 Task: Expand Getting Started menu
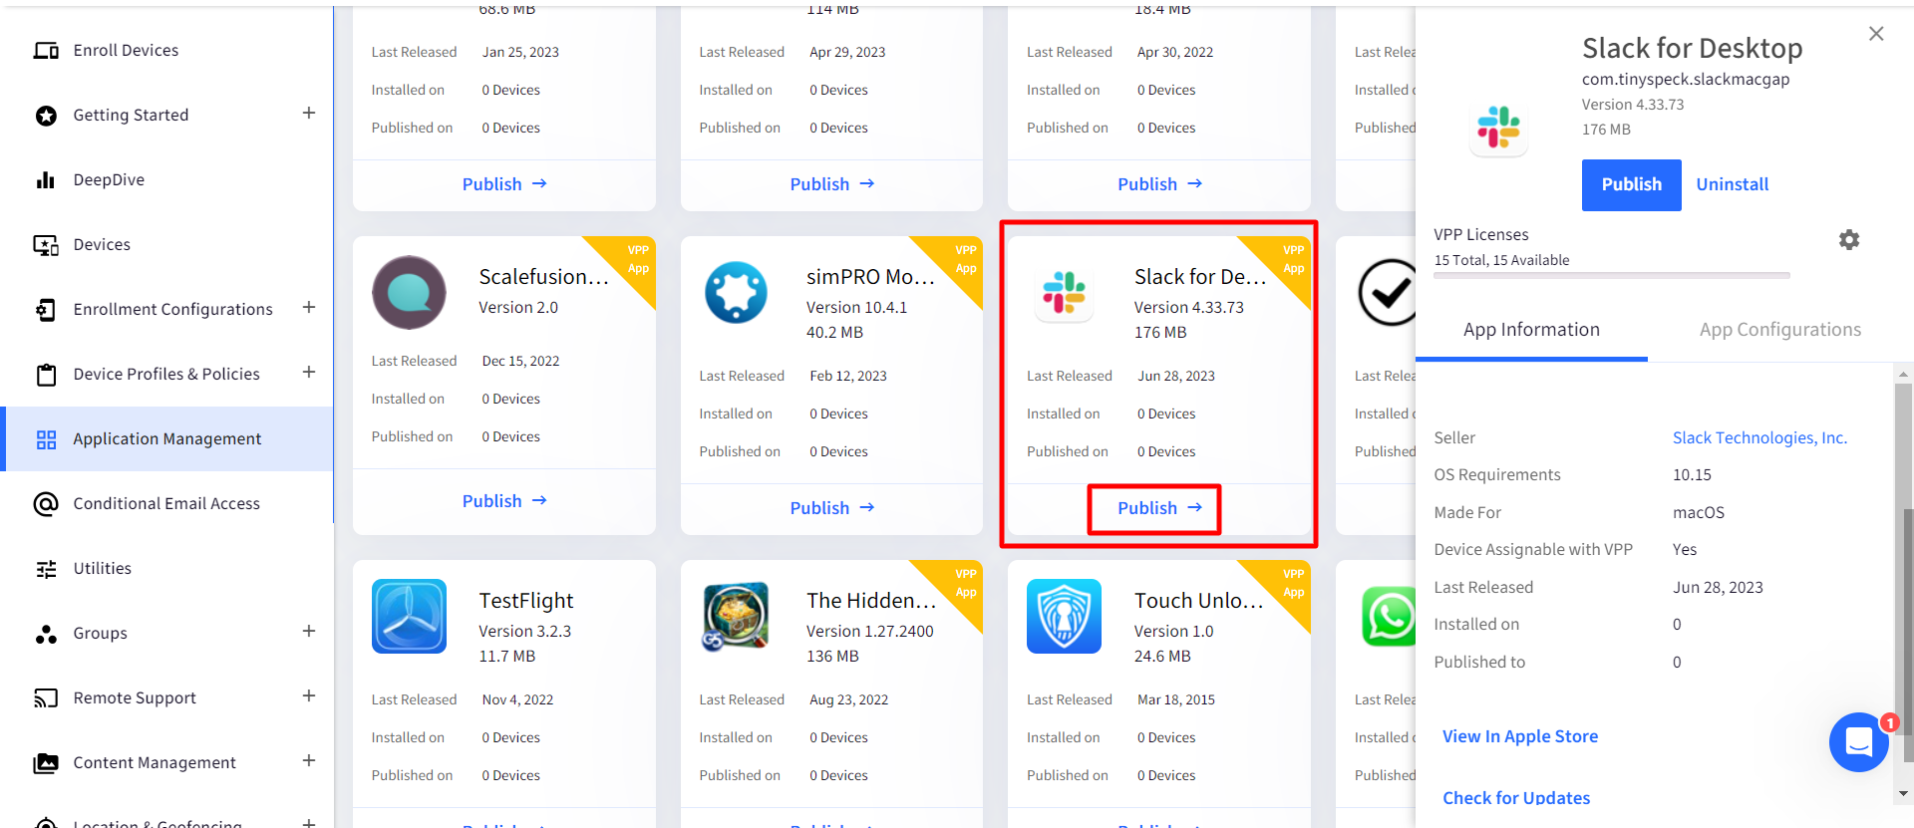pos(309,114)
